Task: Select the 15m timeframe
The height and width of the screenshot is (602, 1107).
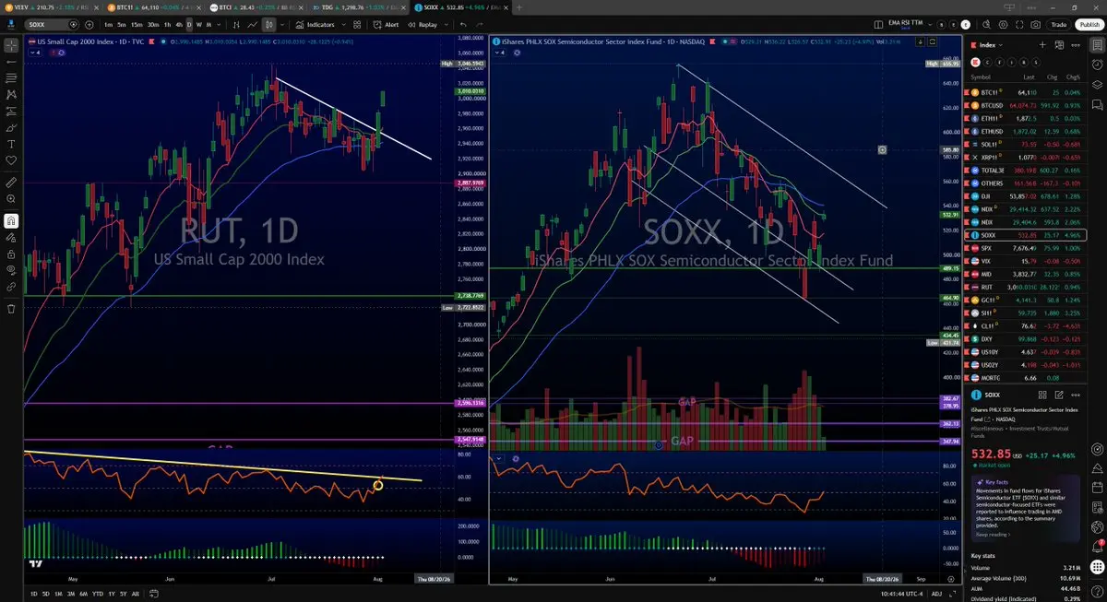Action: [x=137, y=24]
